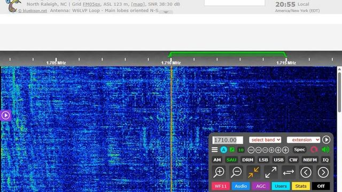Click the circled play button beside extension

pos(327,140)
